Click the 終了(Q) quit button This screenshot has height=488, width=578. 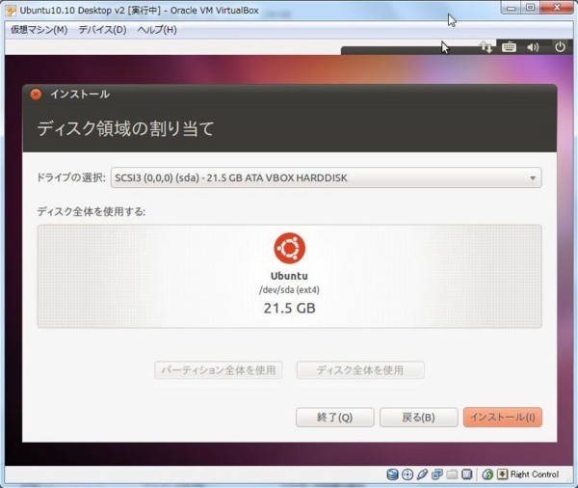(x=334, y=418)
